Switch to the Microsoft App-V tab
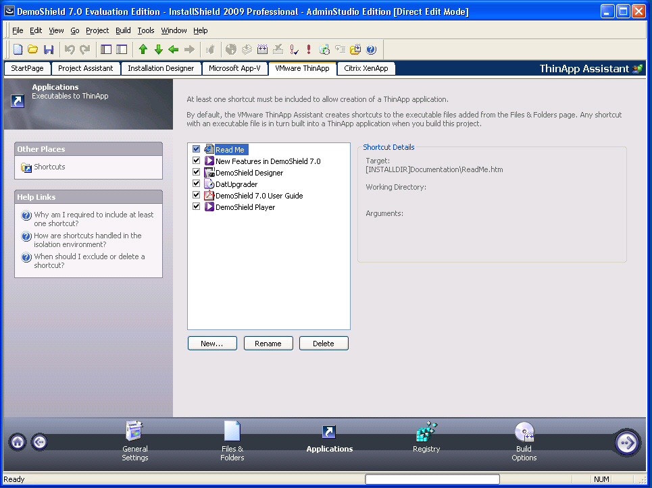The image size is (652, 488). click(x=234, y=68)
